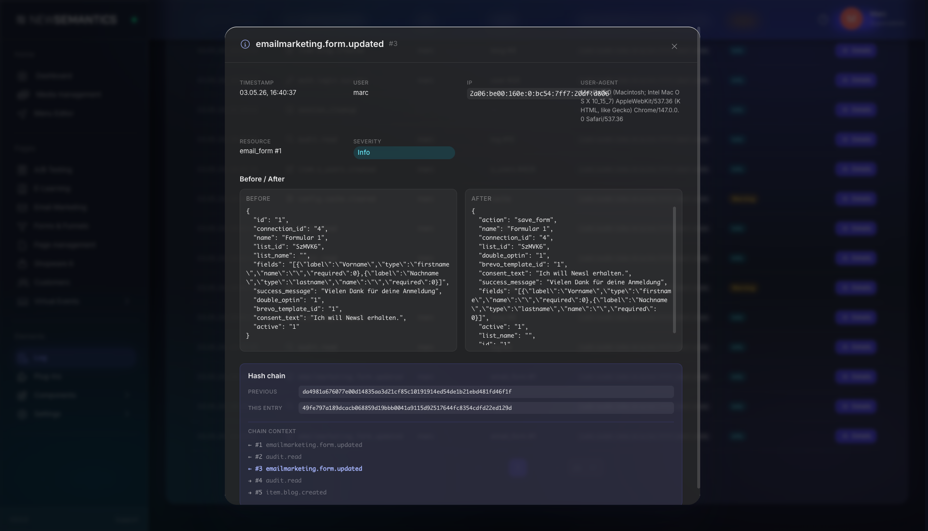Click the "brevo_template_id": "1" line in AFTER
928x531 pixels.
click(523, 265)
